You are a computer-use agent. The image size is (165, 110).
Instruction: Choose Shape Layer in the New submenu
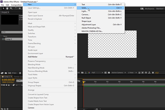(x=101, y=21)
